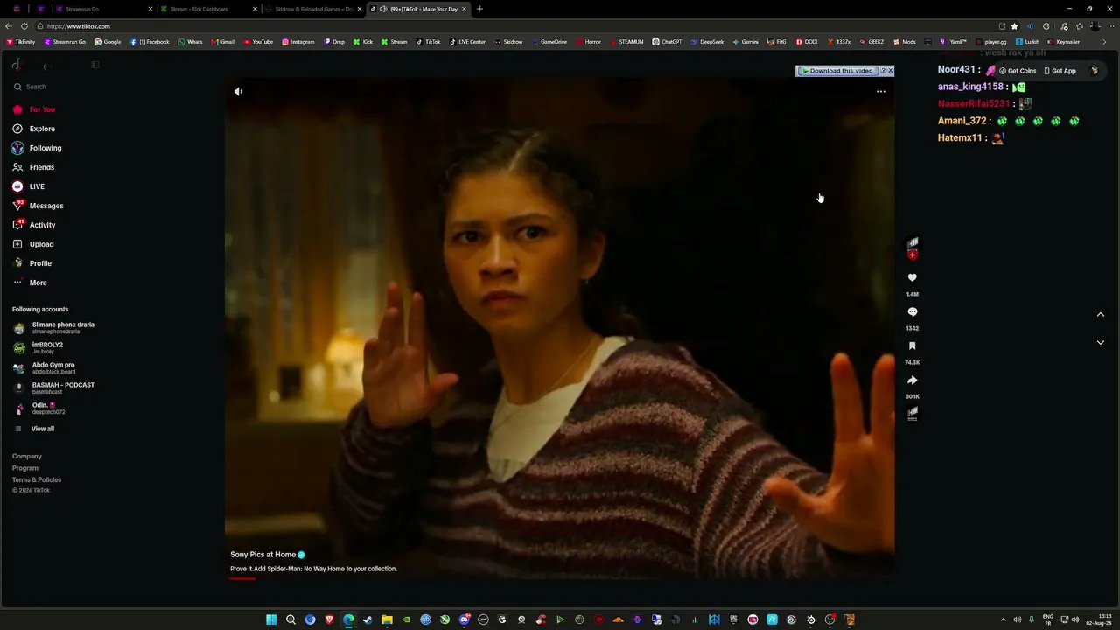This screenshot has height=630, width=1120.
Task: Share the video using the arrow icon
Action: 912,380
